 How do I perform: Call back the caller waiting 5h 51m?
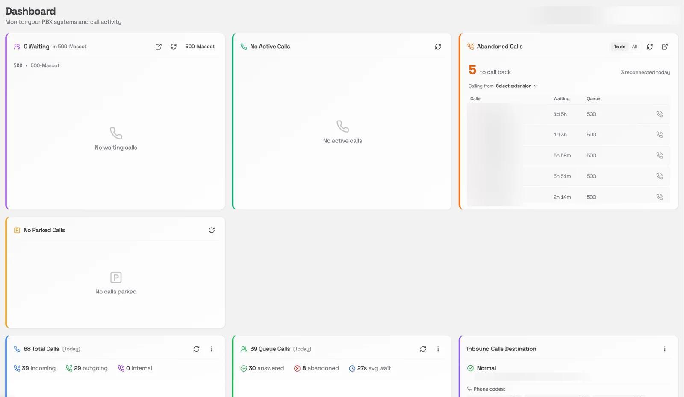point(660,176)
